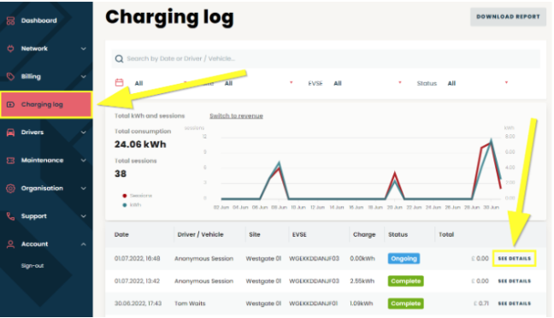
Task: Open the date range All dropdown
Action: [x=160, y=84]
